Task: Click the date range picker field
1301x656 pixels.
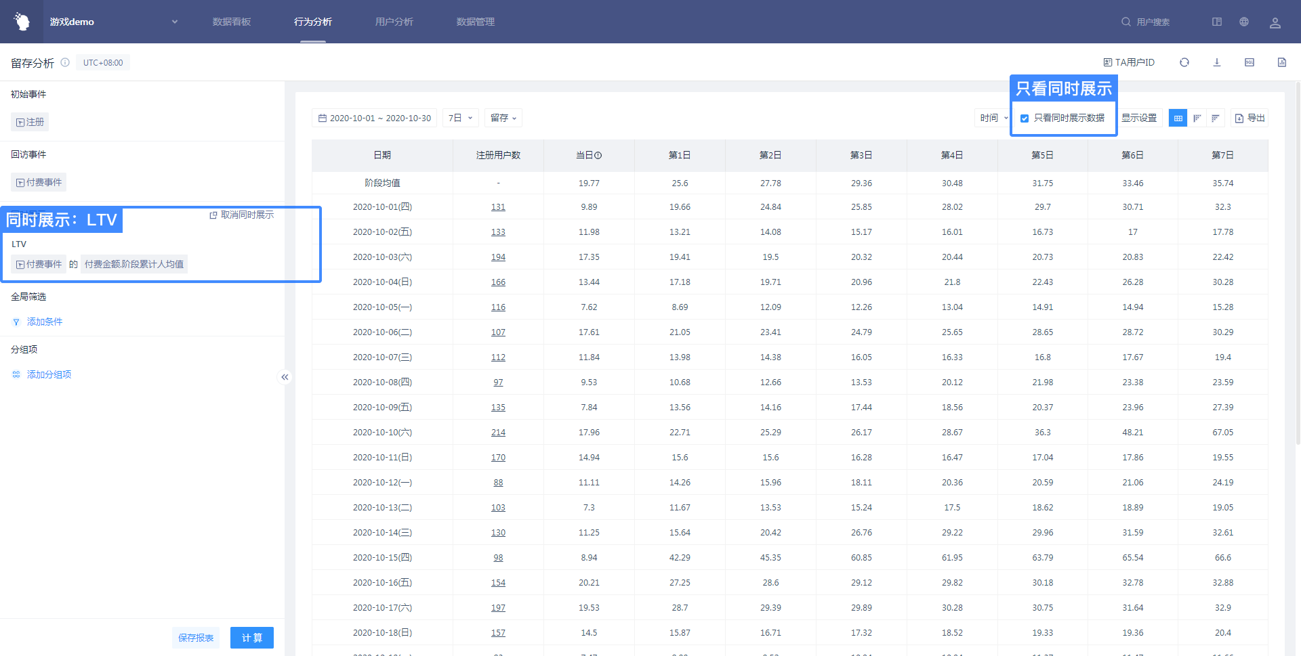Action: click(x=374, y=118)
